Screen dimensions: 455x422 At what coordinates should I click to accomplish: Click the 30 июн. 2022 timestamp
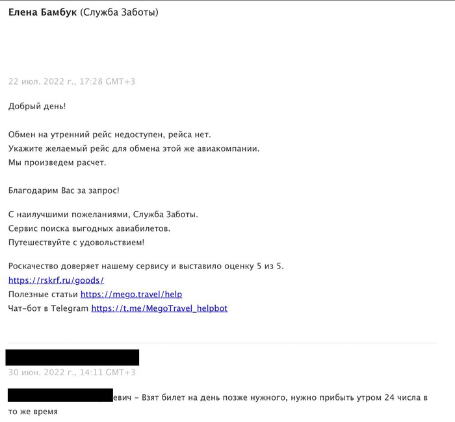point(71,373)
